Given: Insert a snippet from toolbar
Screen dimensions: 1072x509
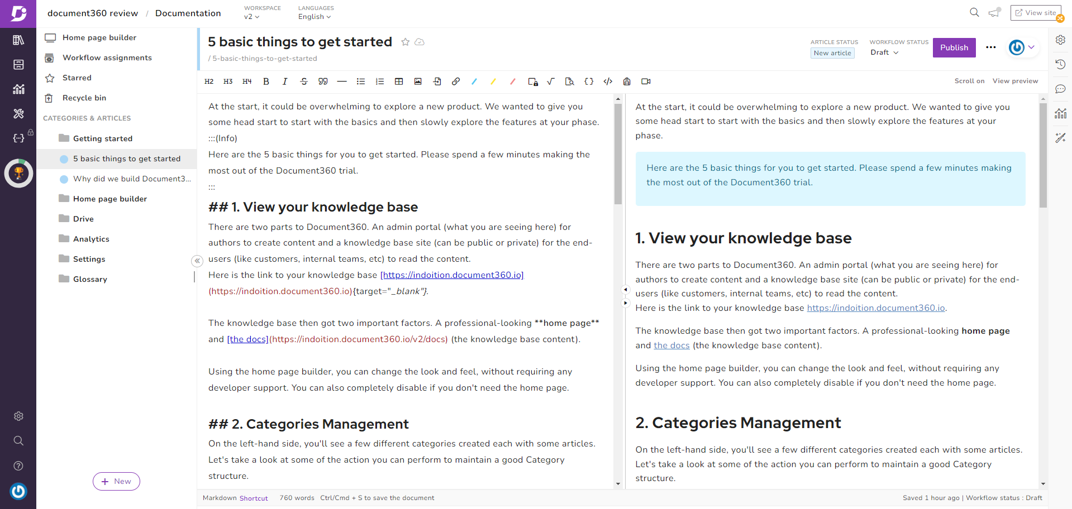Looking at the screenshot, I should click(x=627, y=81).
